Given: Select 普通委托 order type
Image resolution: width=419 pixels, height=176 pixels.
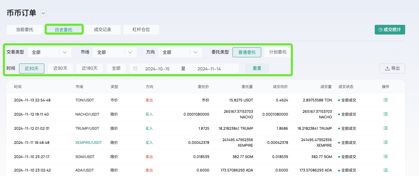Looking at the screenshot, I should pyautogui.click(x=247, y=52).
